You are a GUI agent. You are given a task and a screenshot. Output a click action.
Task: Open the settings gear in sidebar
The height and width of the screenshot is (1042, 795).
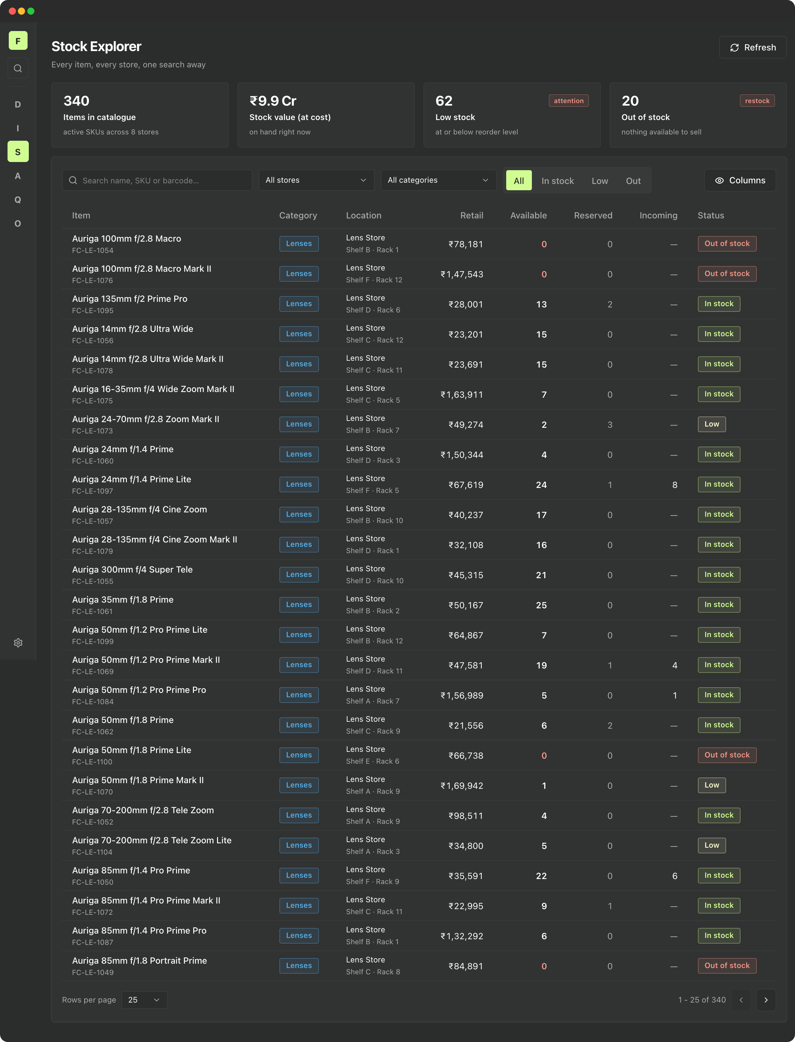[x=18, y=643]
